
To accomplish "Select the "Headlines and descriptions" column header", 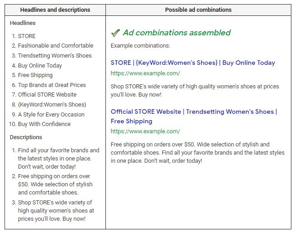I will pyautogui.click(x=55, y=10).
